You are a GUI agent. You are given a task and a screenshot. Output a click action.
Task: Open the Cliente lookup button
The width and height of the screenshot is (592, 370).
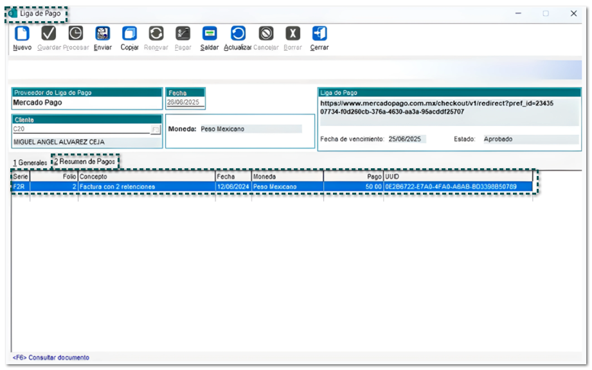coord(155,130)
